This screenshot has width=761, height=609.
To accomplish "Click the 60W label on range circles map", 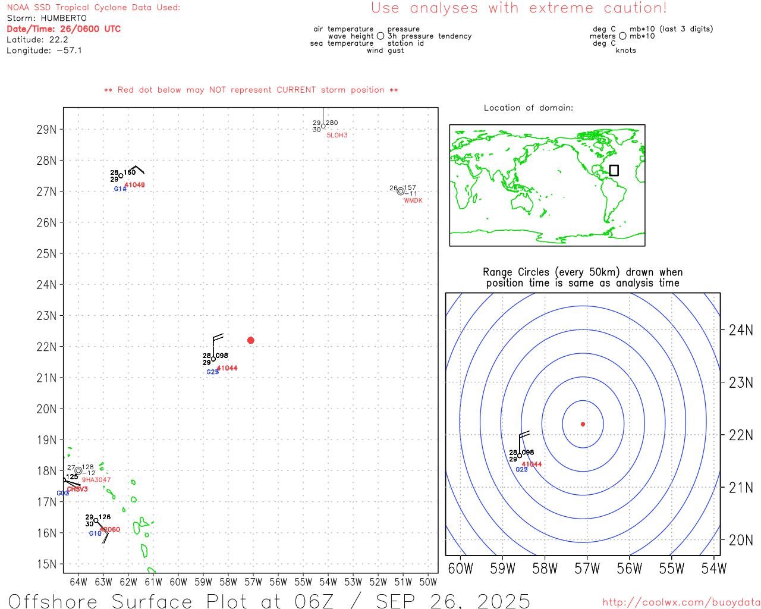I will point(460,569).
